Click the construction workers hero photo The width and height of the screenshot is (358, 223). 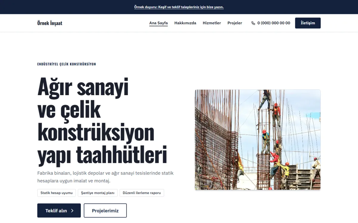tap(258, 140)
